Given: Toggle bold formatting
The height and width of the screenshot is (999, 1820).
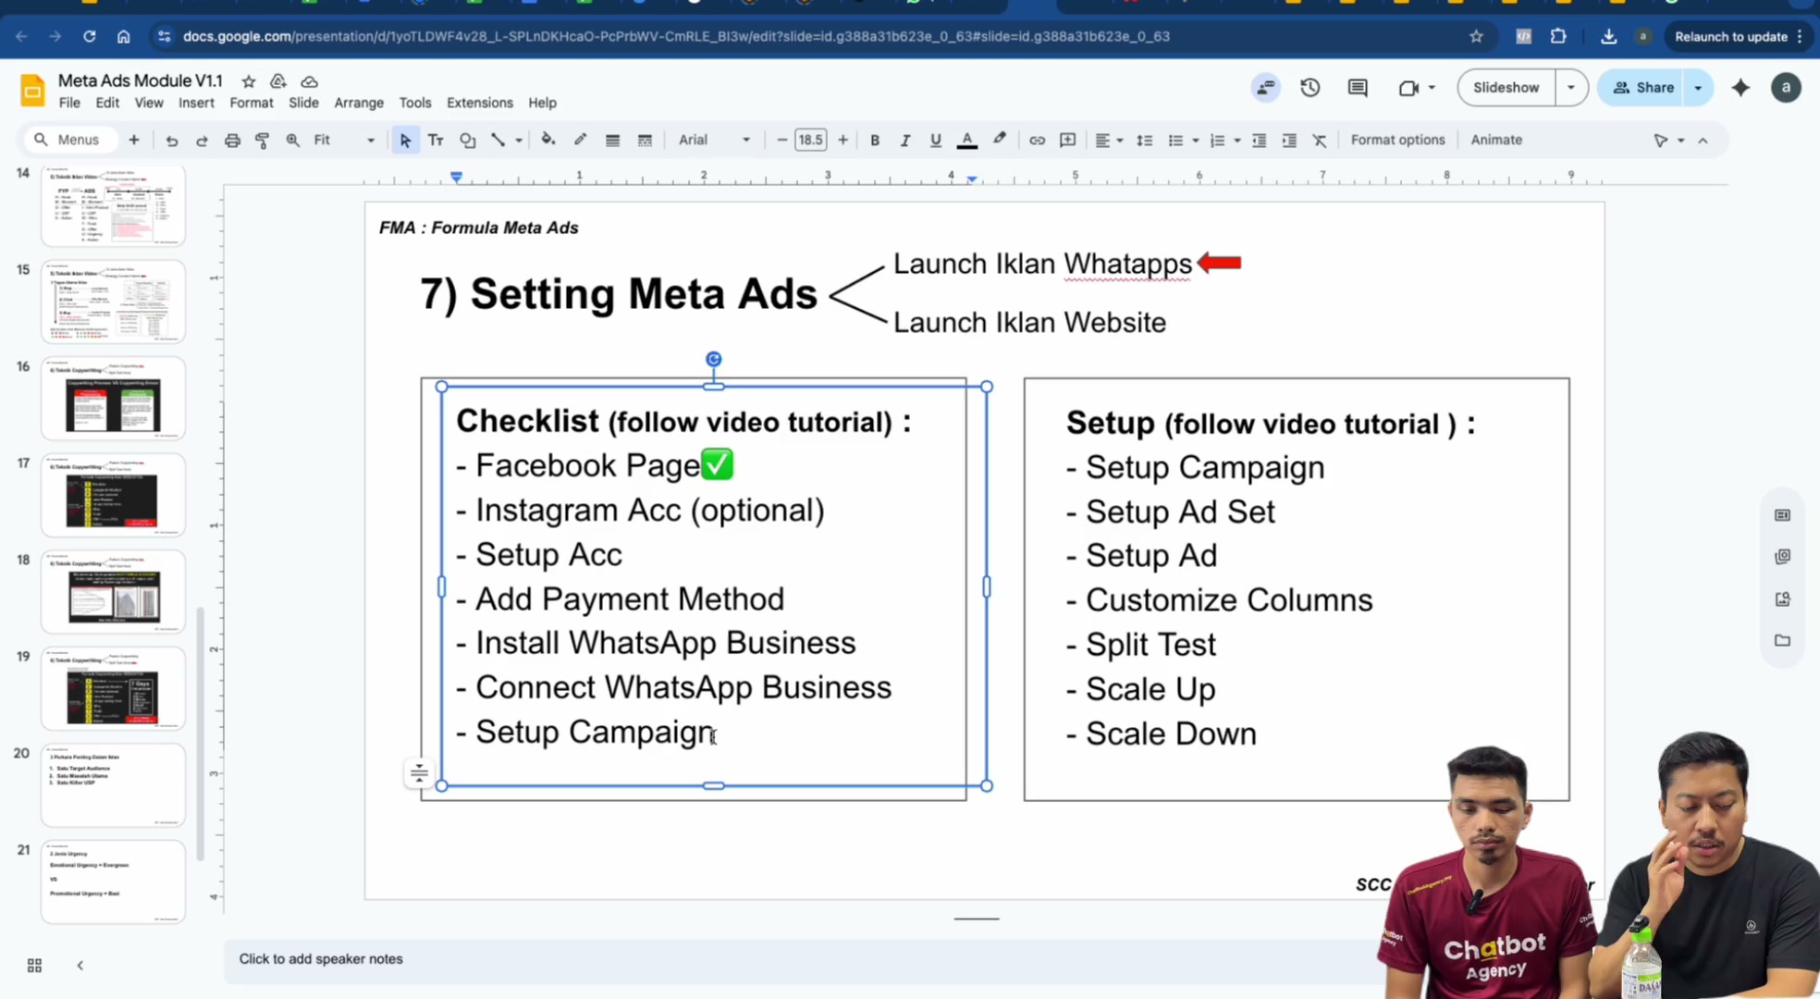Looking at the screenshot, I should pos(874,141).
